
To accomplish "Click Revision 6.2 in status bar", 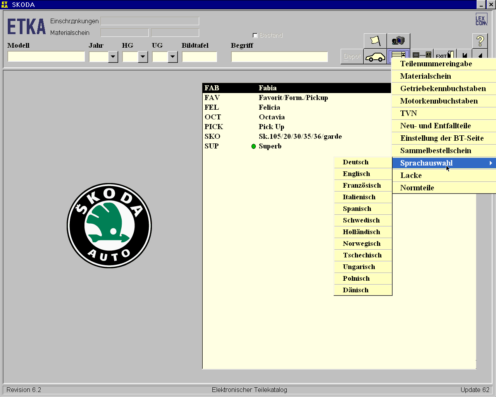I will (24, 390).
